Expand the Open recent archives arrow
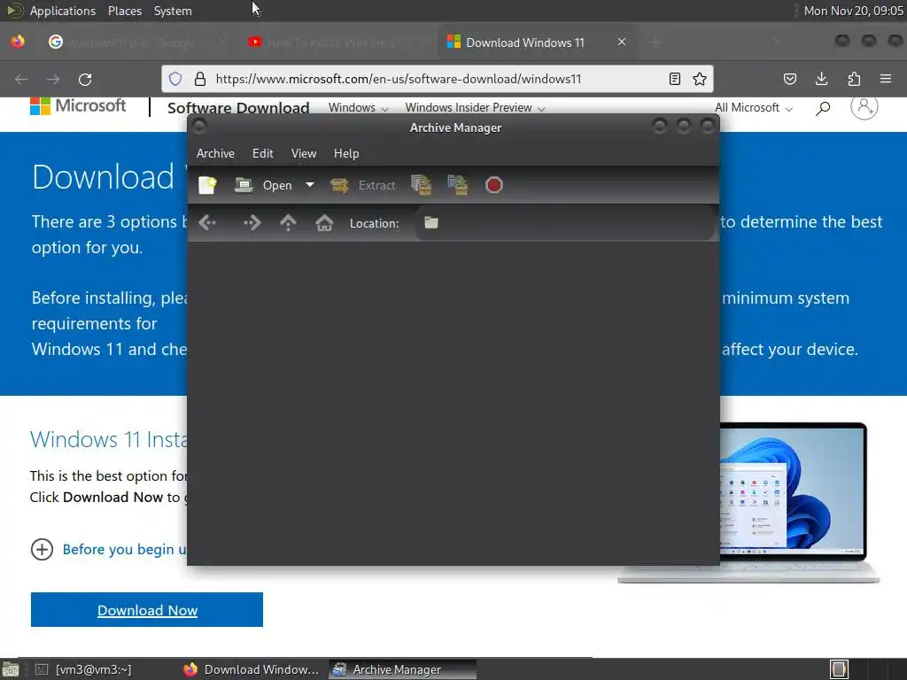 coord(310,185)
